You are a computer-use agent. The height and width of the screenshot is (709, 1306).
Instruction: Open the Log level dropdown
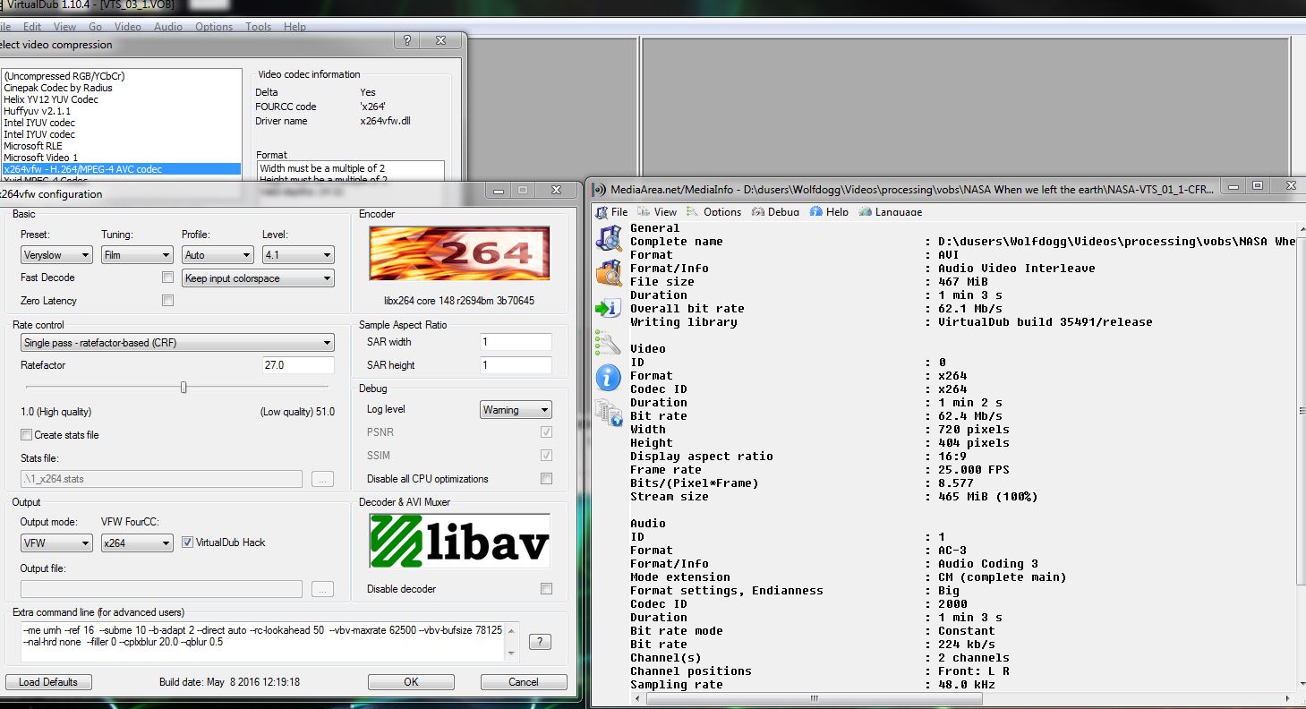(x=516, y=410)
